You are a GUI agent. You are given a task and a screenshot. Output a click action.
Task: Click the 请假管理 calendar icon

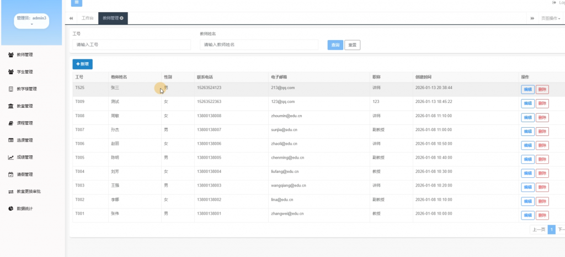tap(11, 174)
